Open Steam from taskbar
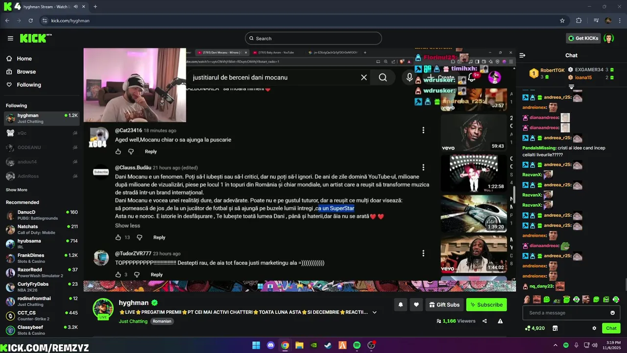This screenshot has width=627, height=353. tap(328, 345)
